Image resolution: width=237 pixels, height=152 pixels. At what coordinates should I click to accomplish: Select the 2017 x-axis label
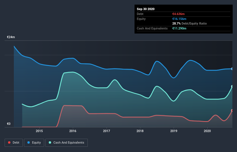(107, 131)
